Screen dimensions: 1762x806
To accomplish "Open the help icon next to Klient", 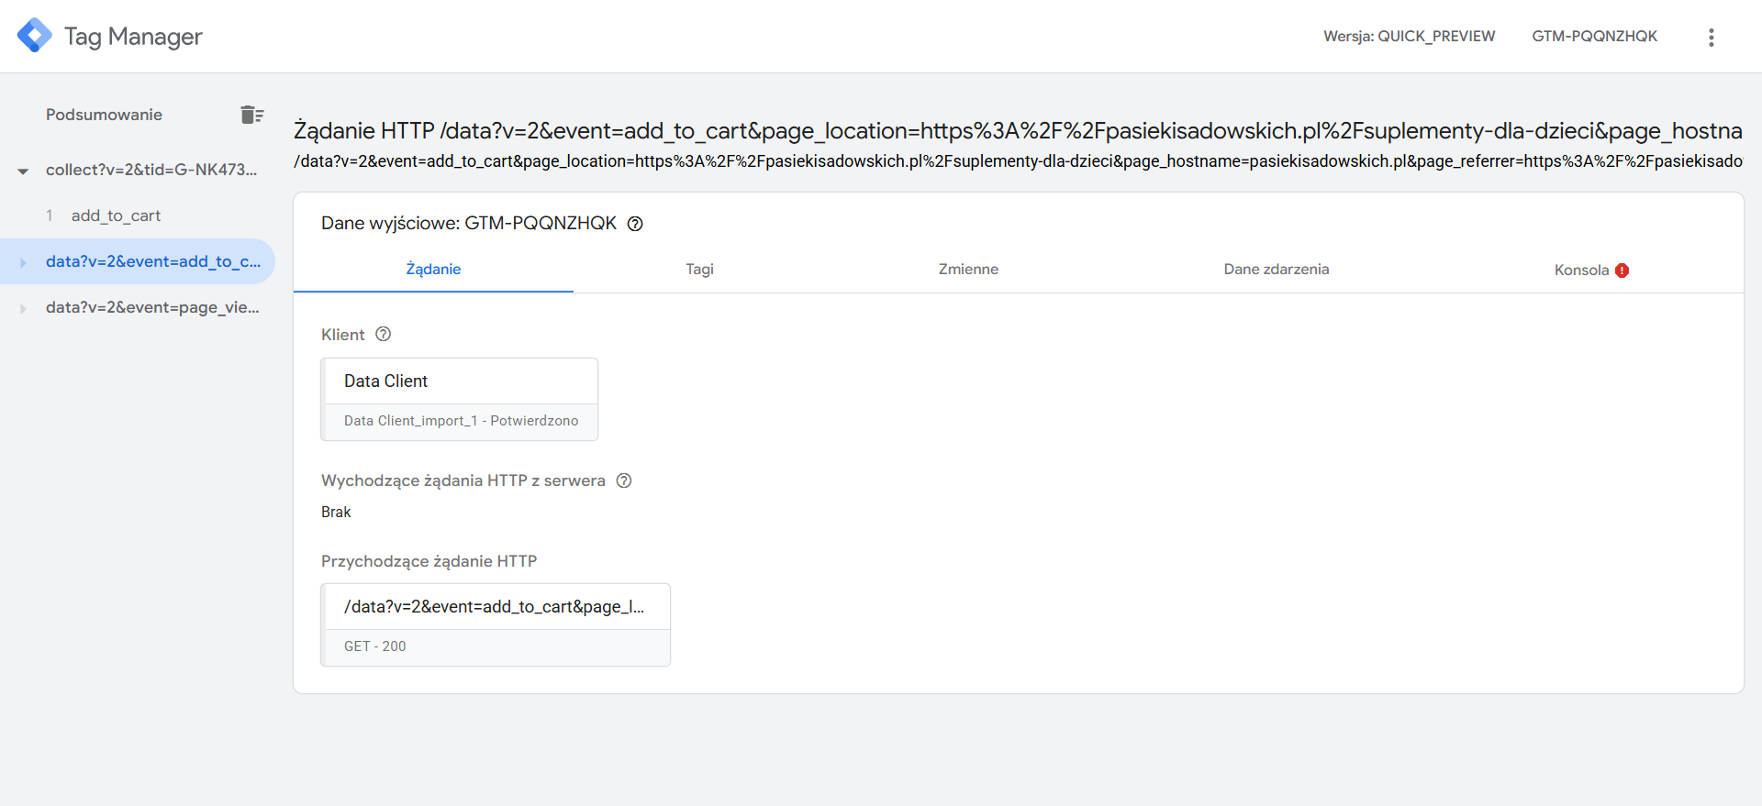I will coord(384,334).
